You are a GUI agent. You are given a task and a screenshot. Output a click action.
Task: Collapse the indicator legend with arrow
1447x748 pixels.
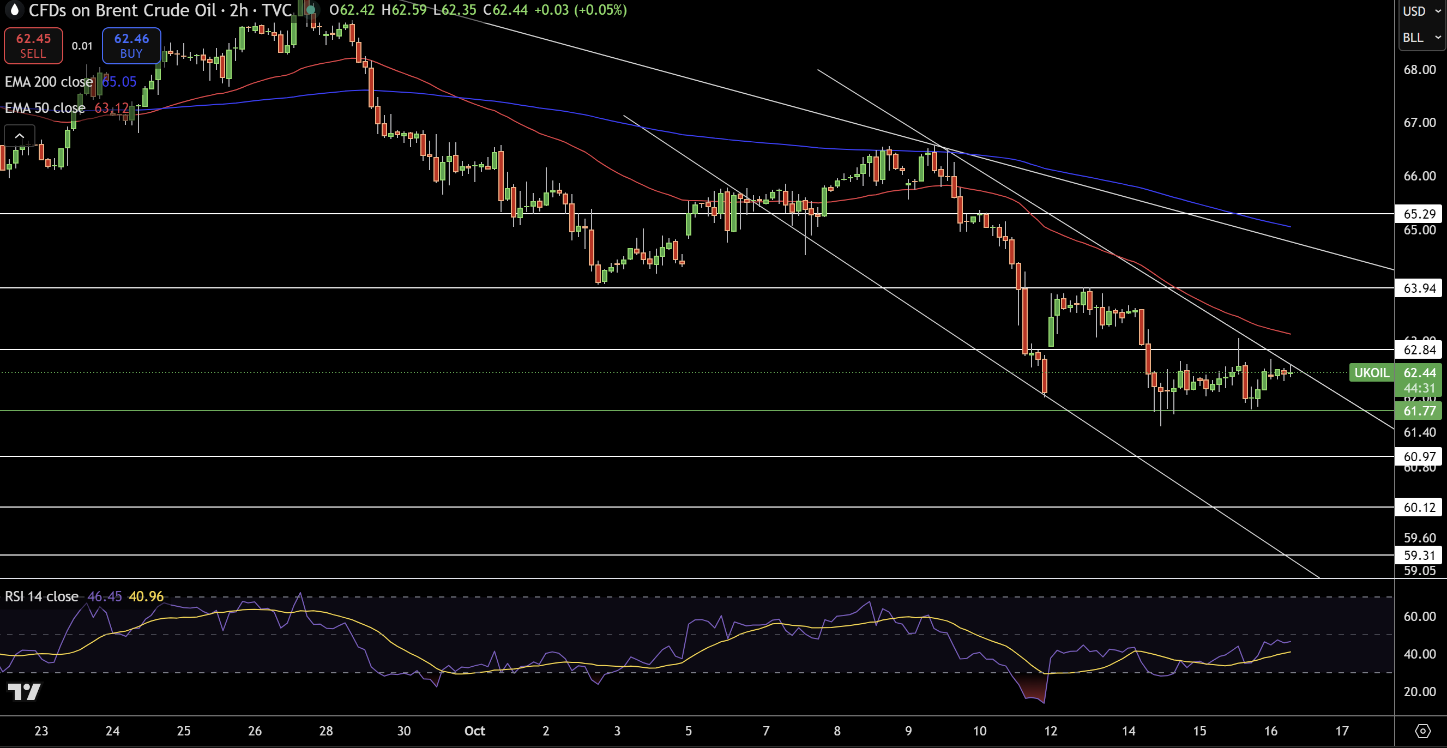[x=20, y=136]
